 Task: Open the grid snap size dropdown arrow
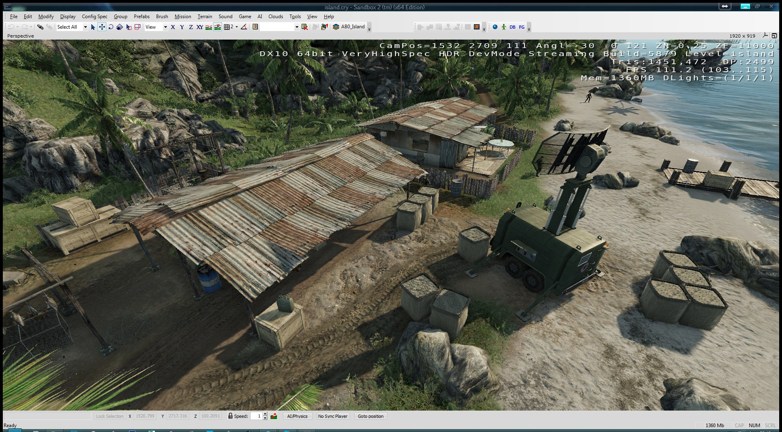237,27
